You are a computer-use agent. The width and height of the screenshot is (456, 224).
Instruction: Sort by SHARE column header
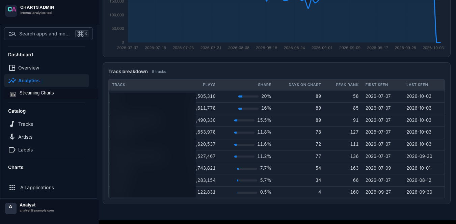coord(265,85)
